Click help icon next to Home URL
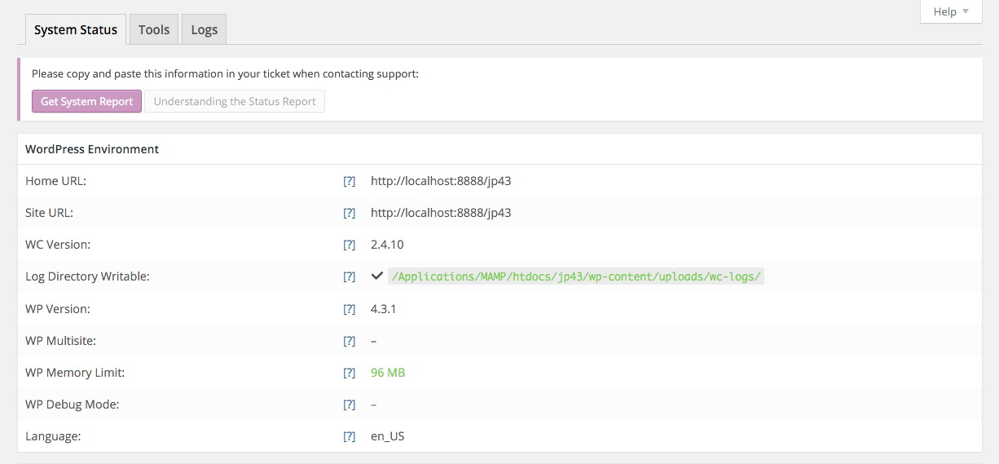 point(349,182)
